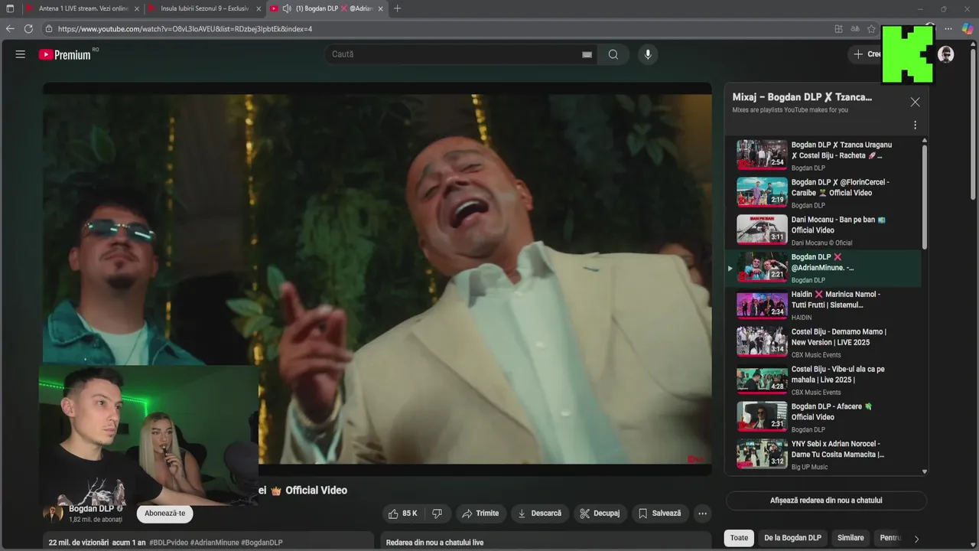Image resolution: width=979 pixels, height=551 pixels.
Task: Dislike the video
Action: coord(437,514)
